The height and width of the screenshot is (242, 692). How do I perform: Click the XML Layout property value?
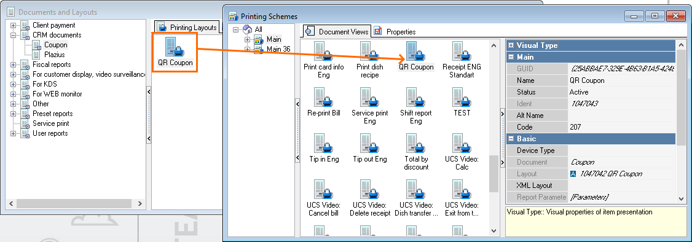621,185
